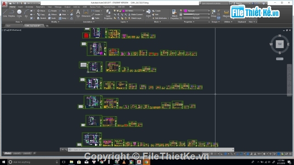294x165 pixels.
Task: Click the TOP face of ViewCube
Action: click(x=280, y=44)
